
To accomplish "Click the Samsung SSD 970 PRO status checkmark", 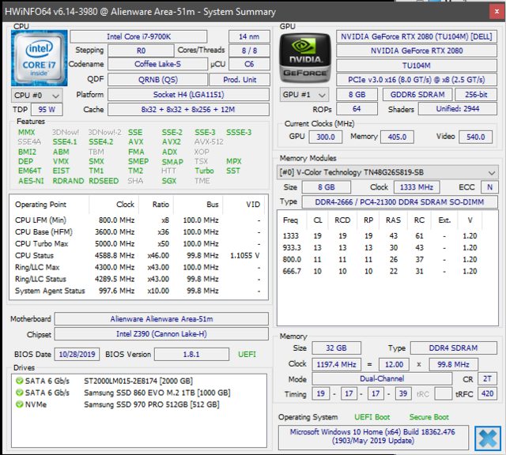I will click(20, 404).
